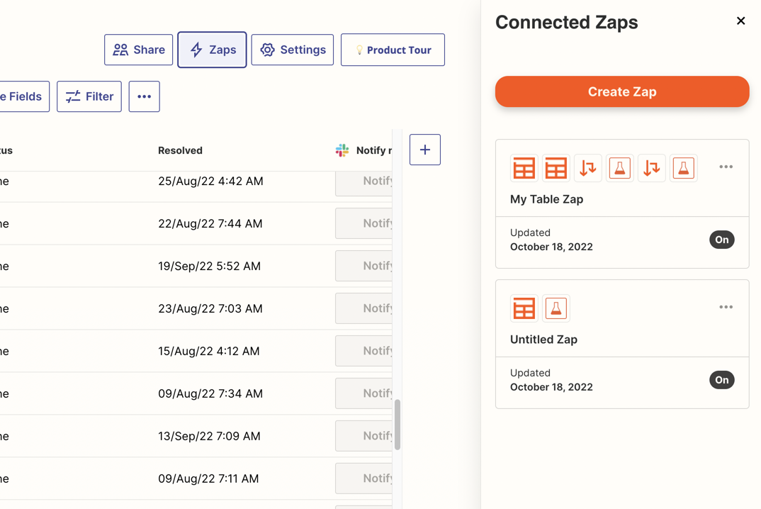The image size is (761, 509).
Task: Click the last flask icon on My Table Zap card
Action: (x=683, y=168)
